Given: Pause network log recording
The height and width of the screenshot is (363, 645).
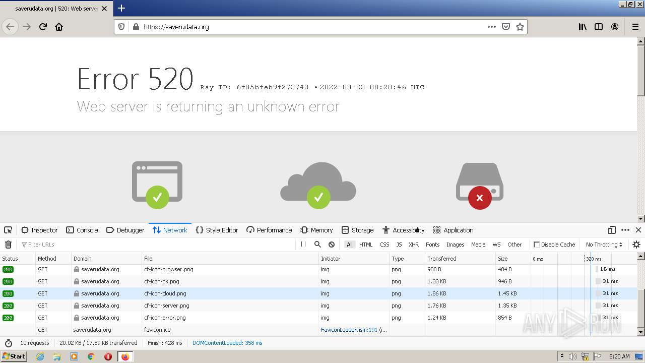Looking at the screenshot, I should 303,244.
